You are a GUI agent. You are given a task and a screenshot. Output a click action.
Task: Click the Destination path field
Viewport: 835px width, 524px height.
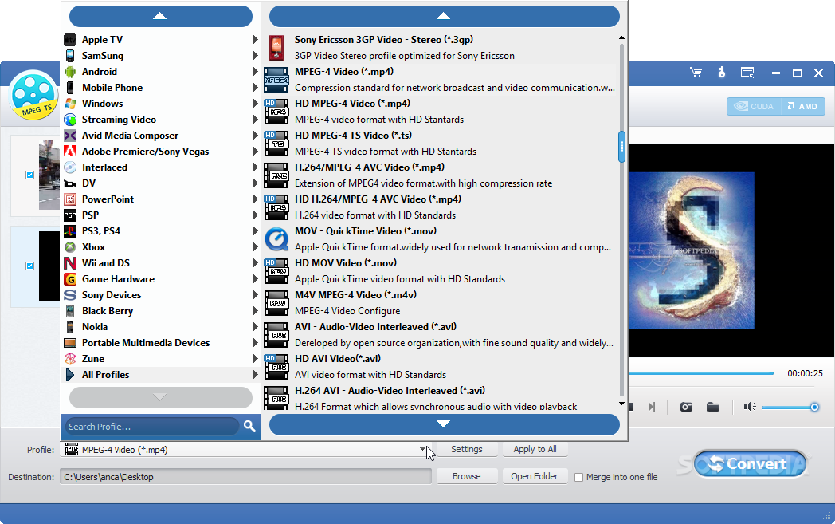tap(246, 477)
